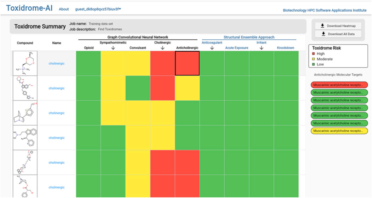Select the outlined red Anticholinergic cell, first row

point(187,63)
